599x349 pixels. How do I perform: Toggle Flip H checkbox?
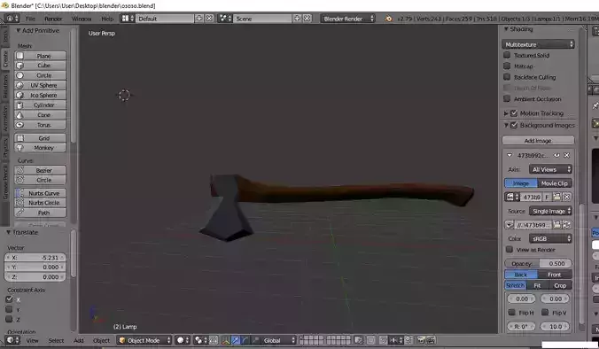(512, 313)
